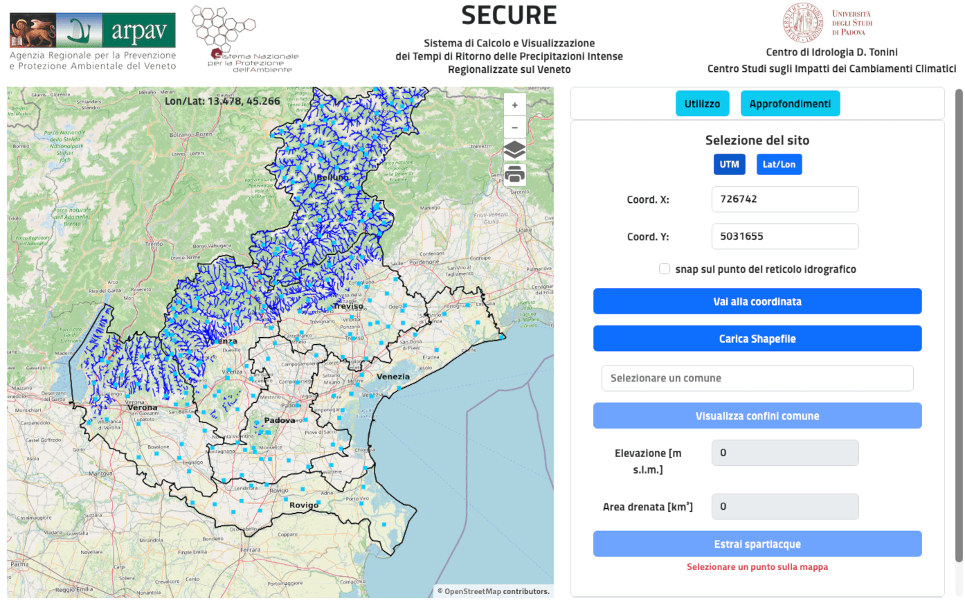The height and width of the screenshot is (603, 965).
Task: Open the Selezionare un comune selector
Action: (x=757, y=378)
